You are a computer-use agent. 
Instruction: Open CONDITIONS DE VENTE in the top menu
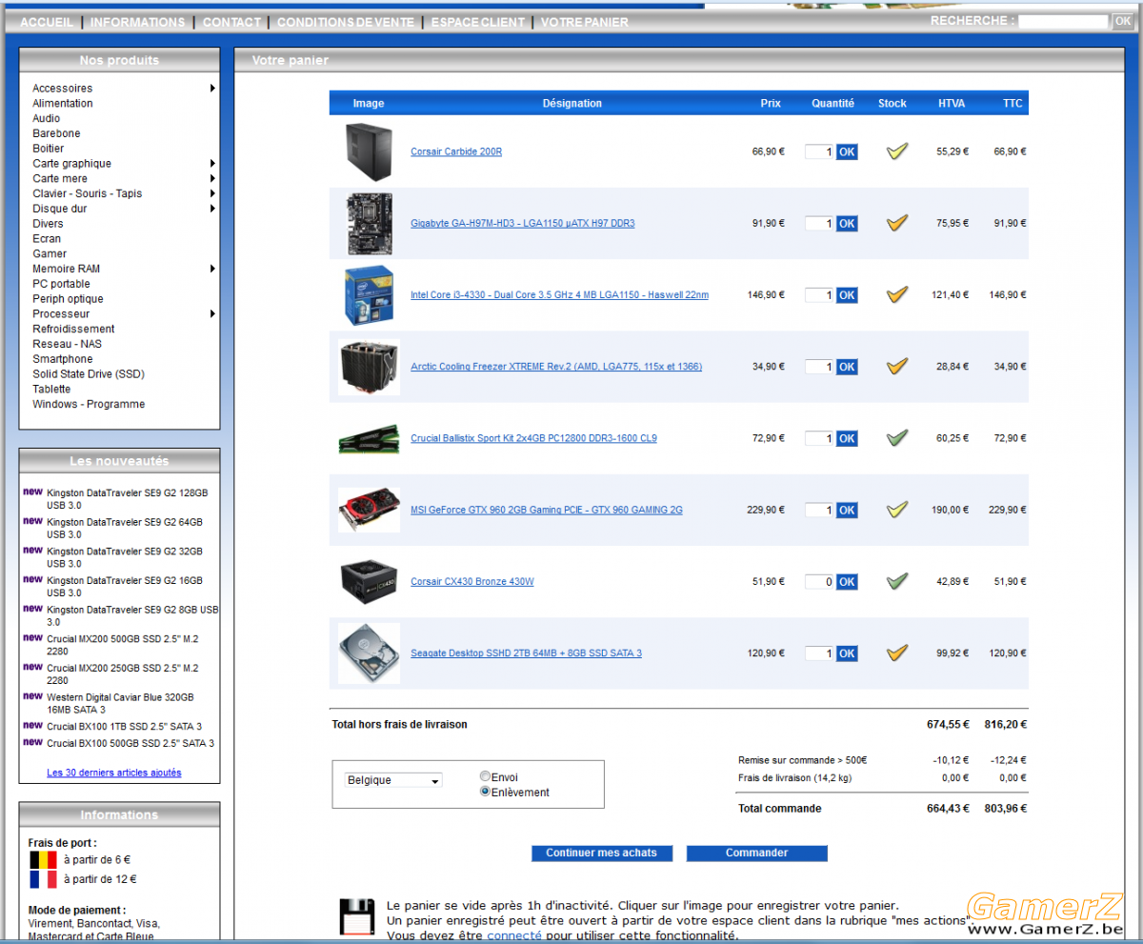coord(346,22)
